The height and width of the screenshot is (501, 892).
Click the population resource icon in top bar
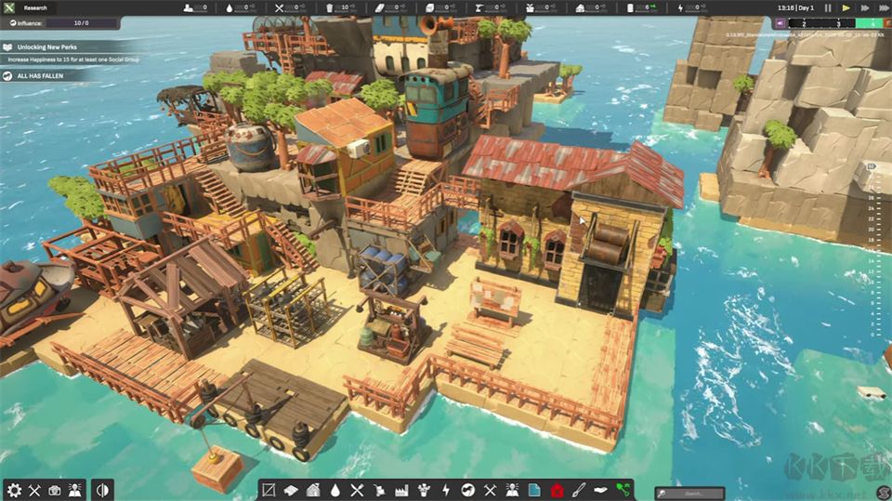pos(189,8)
